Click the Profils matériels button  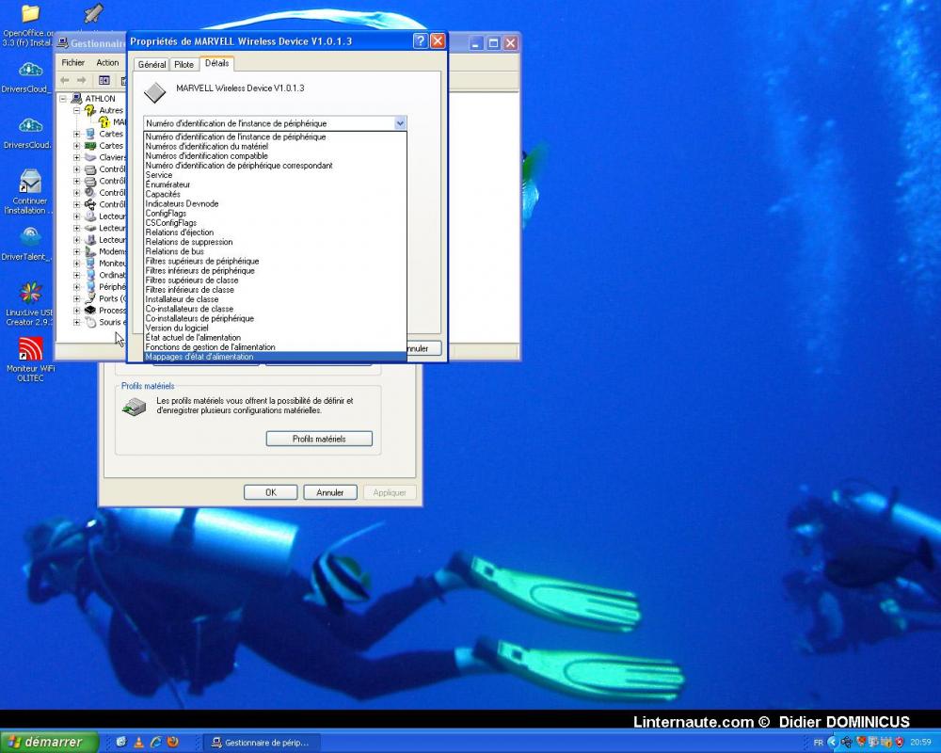(x=319, y=438)
